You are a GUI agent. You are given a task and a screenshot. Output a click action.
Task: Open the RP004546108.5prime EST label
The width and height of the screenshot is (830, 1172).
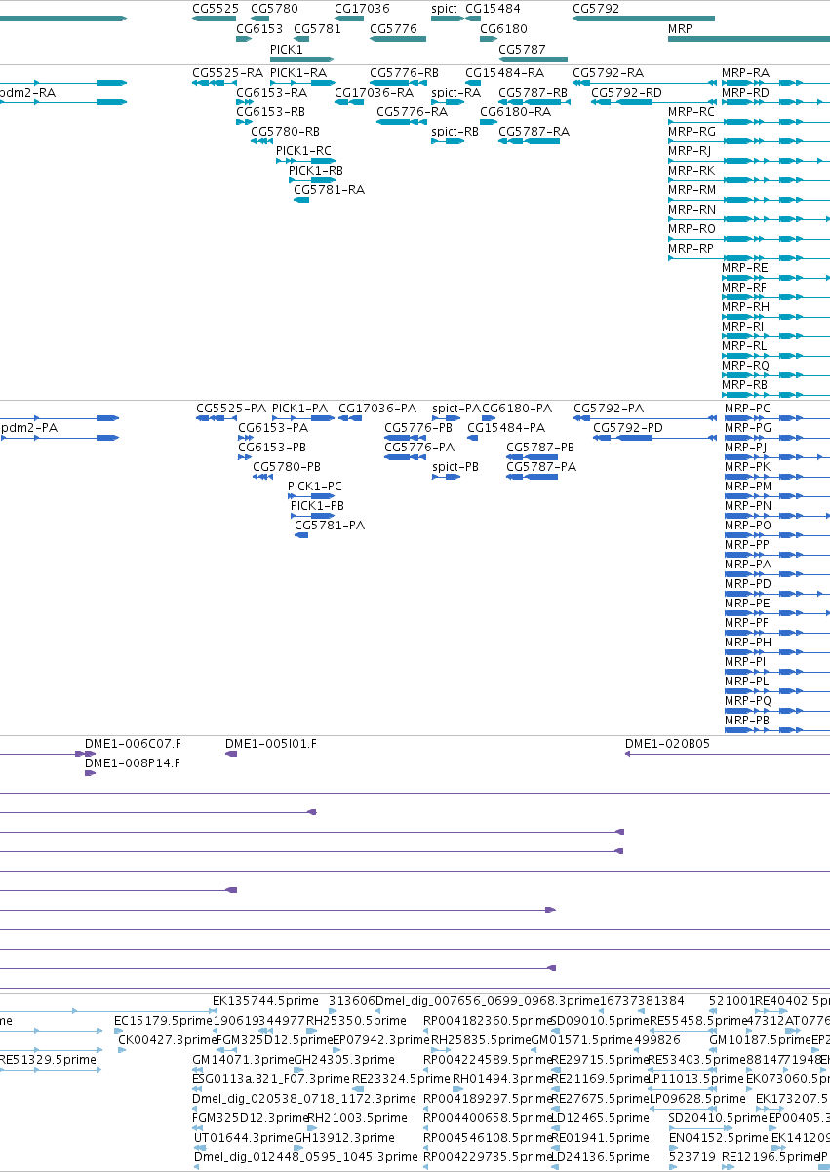click(x=488, y=1138)
